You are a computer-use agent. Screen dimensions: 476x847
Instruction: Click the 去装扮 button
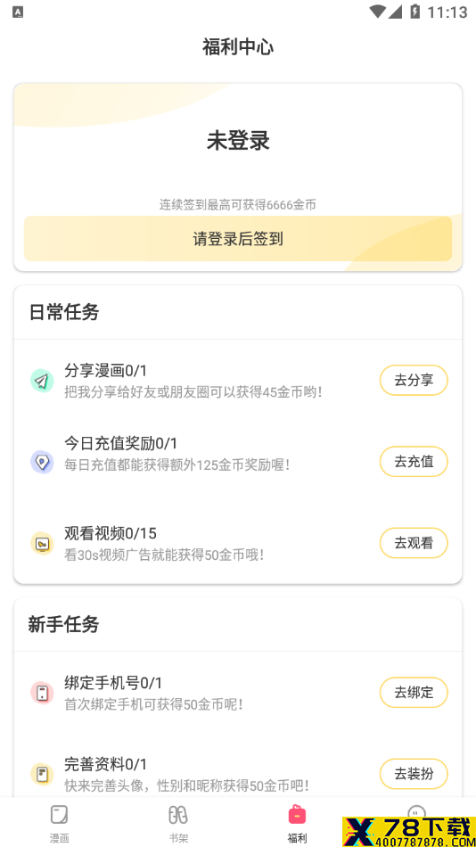414,774
